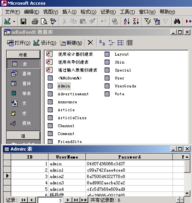Open Print Preview from toolbar

44,21
